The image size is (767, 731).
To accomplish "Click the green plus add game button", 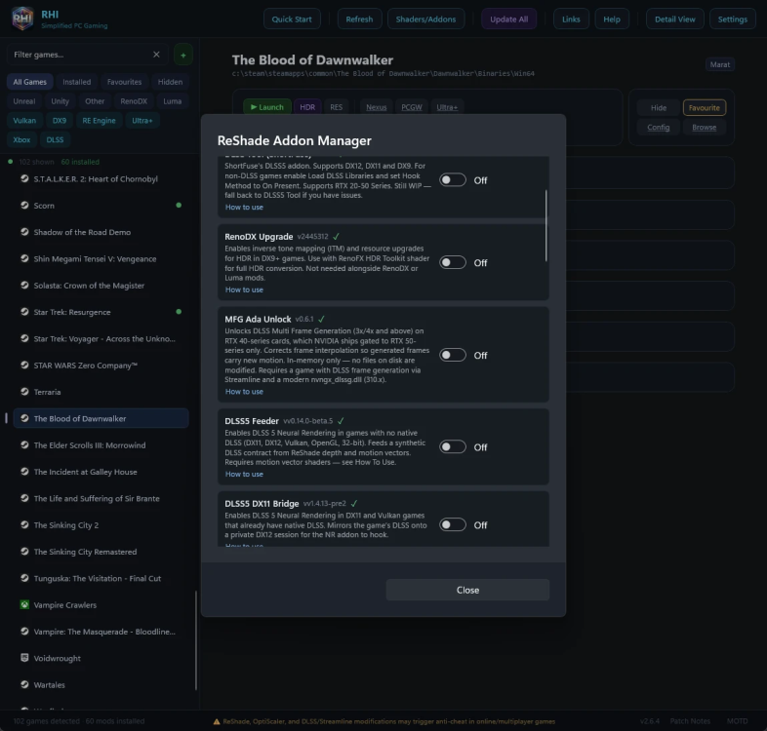I will point(182,55).
